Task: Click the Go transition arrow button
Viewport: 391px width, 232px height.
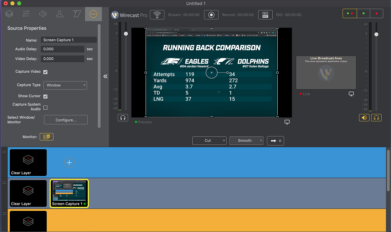Action: tap(275, 140)
